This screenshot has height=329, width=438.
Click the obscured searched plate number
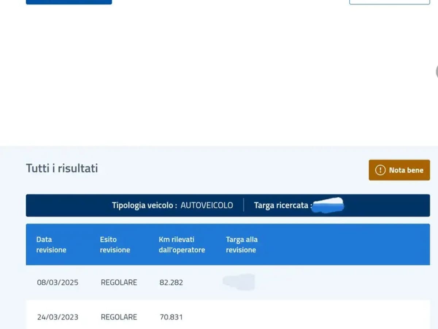328,205
